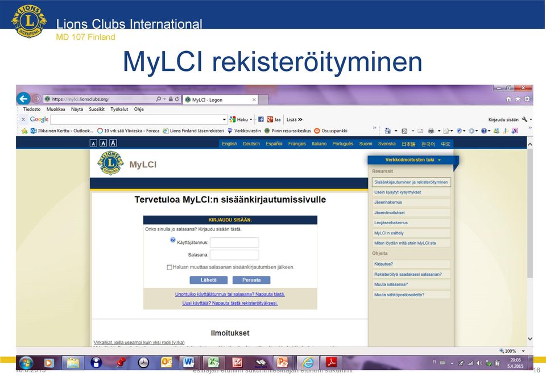Click the Salasana input field
The width and height of the screenshot is (546, 374).
(x=234, y=255)
